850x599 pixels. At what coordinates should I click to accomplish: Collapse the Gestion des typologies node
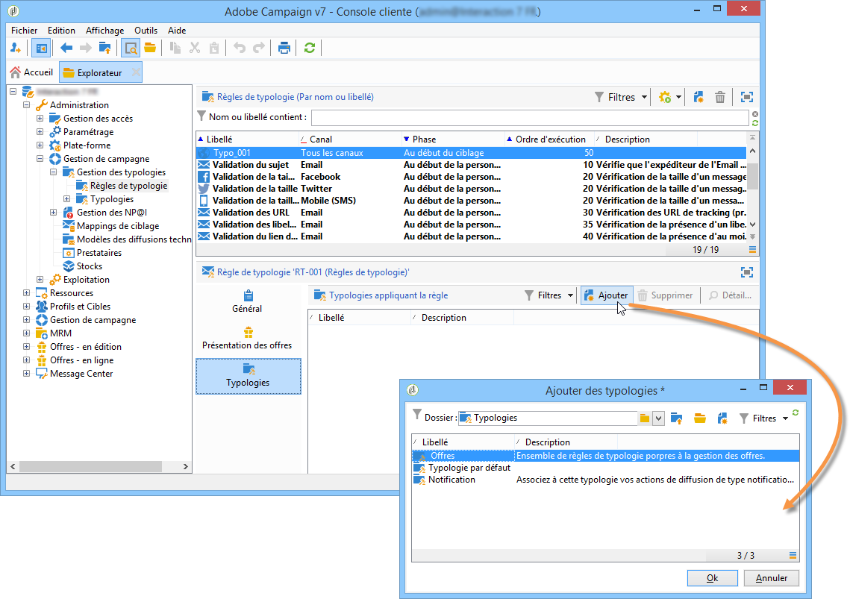coord(54,172)
